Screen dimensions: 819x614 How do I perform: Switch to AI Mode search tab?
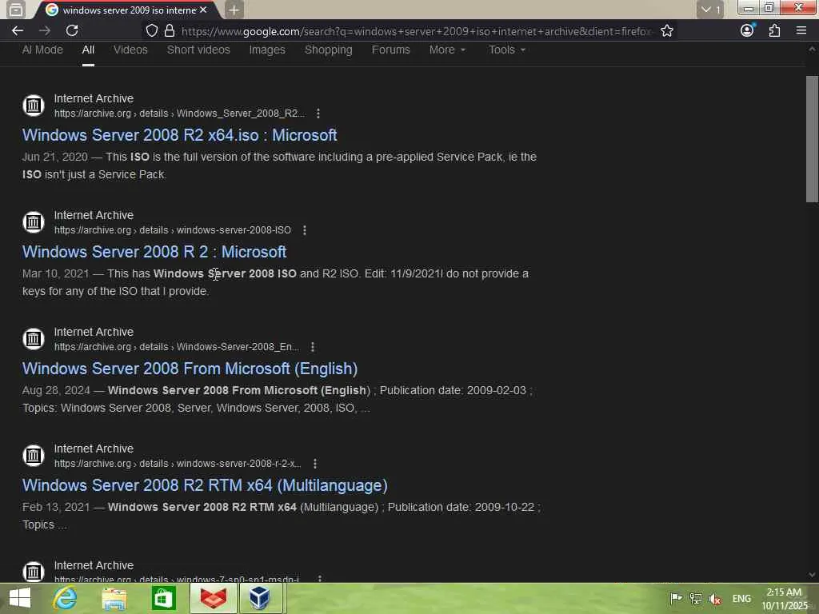(42, 50)
